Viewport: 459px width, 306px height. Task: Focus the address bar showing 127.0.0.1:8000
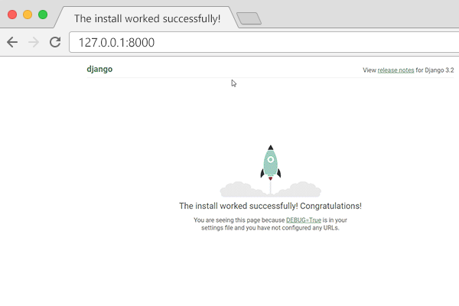click(x=260, y=42)
